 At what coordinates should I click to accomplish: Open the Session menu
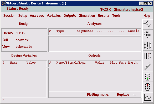point(9,16)
